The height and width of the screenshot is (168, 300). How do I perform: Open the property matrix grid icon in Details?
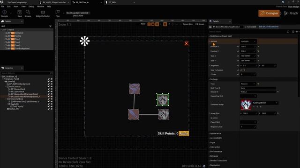(293, 32)
